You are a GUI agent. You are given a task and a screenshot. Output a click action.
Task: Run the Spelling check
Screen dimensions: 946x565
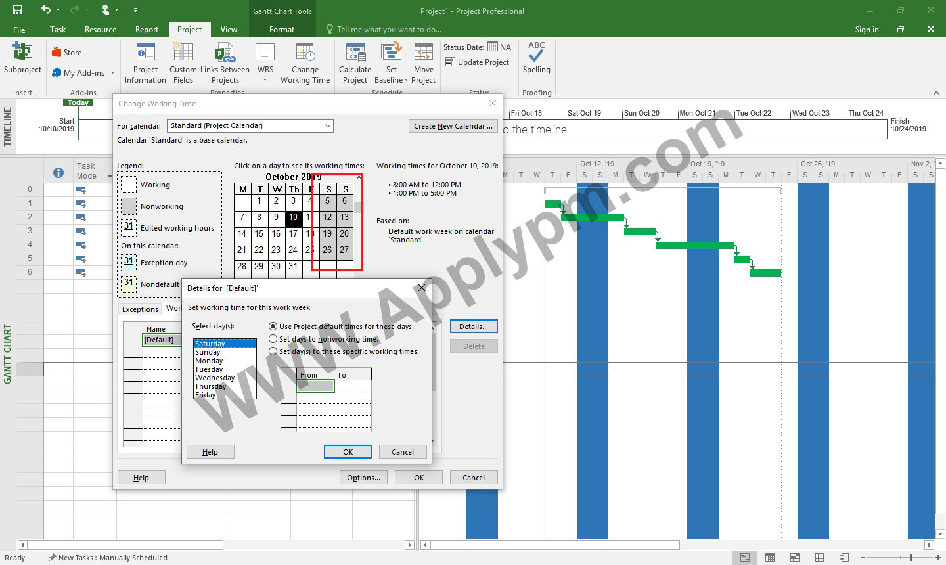coord(537,58)
